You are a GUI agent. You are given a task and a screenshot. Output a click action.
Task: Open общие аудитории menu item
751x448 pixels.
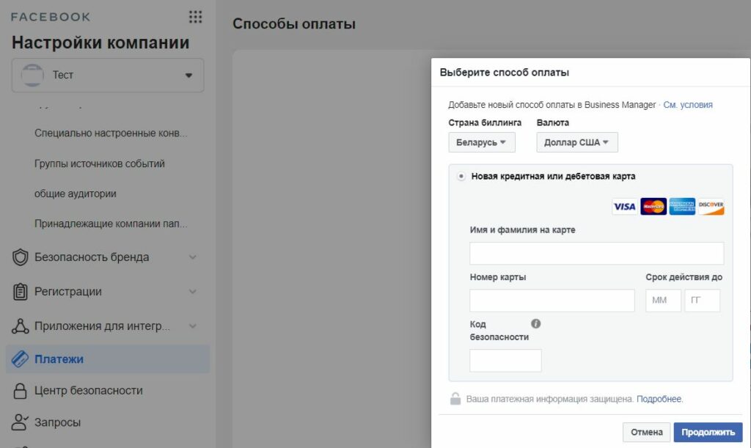[x=76, y=194]
